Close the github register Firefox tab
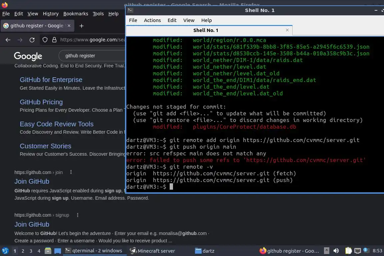This screenshot has height=256, width=384. click(69, 26)
